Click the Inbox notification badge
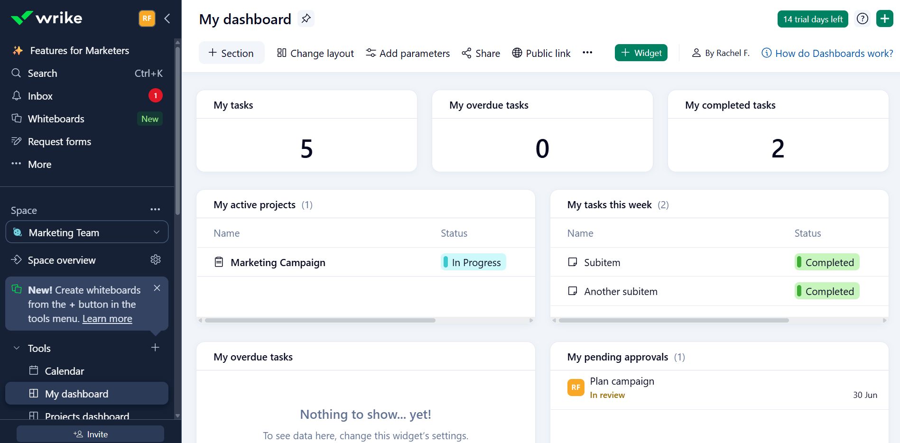900x443 pixels. coord(156,96)
